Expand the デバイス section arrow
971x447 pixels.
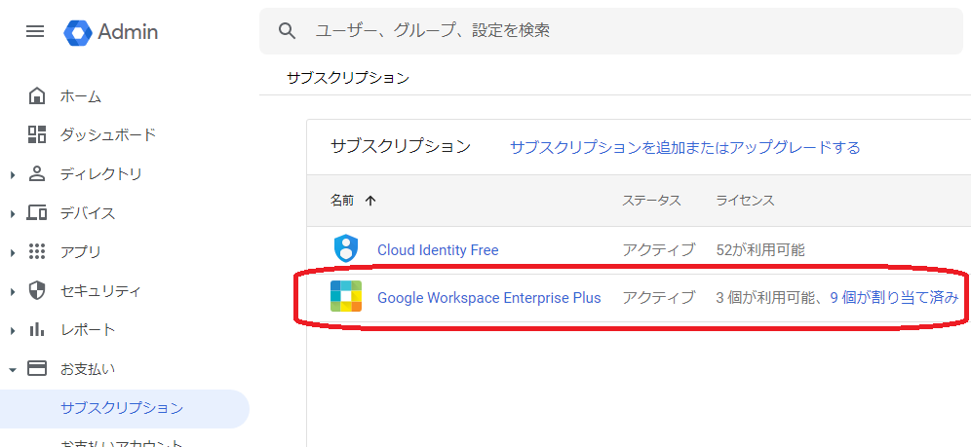click(x=13, y=214)
